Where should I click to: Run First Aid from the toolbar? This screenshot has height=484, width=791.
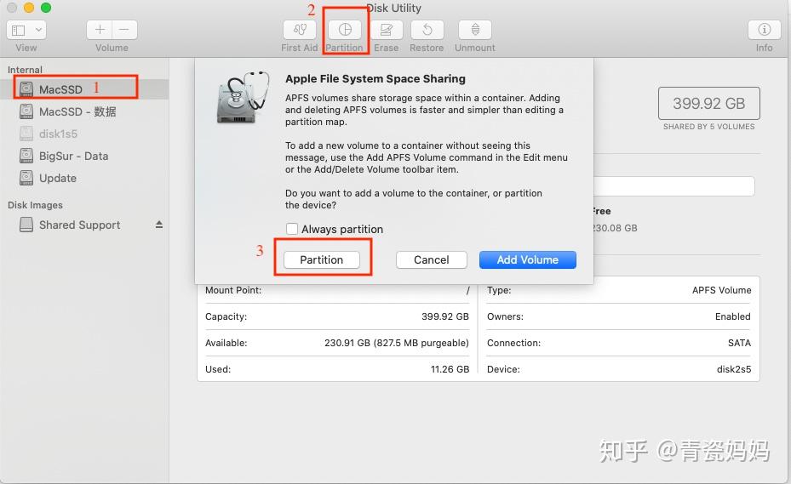tap(300, 30)
